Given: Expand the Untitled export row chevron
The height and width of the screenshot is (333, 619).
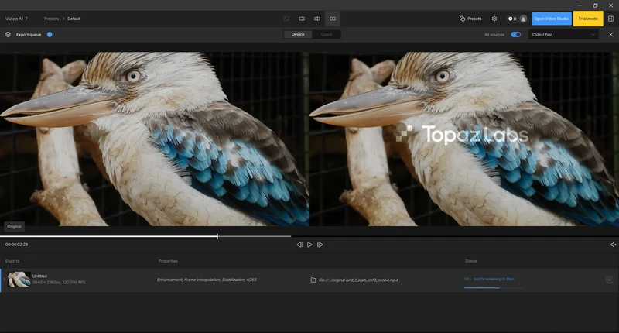Looking at the screenshot, I should tap(5, 280).
